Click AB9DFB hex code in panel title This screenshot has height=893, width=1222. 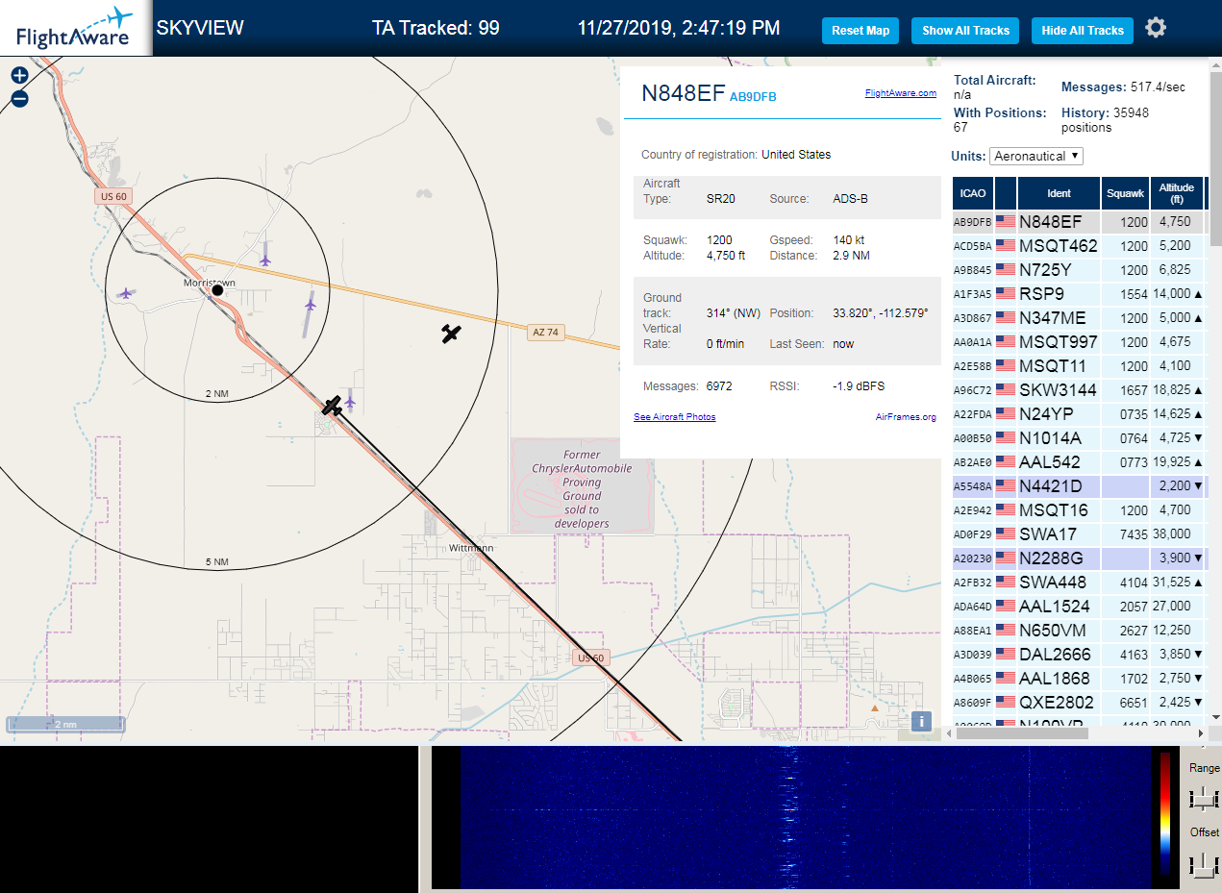(753, 97)
